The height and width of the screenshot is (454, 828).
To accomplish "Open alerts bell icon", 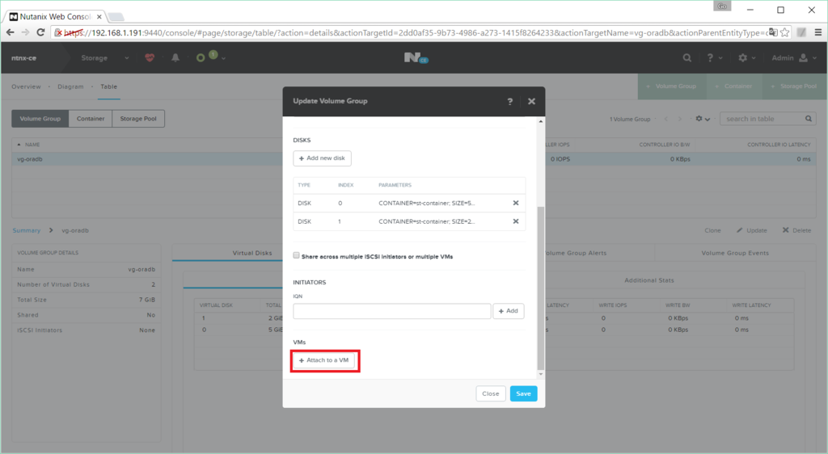I will (175, 58).
